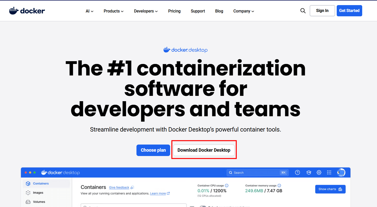Expand the Developers navigation menu
Screen dimensions: 377x207
(x=146, y=11)
